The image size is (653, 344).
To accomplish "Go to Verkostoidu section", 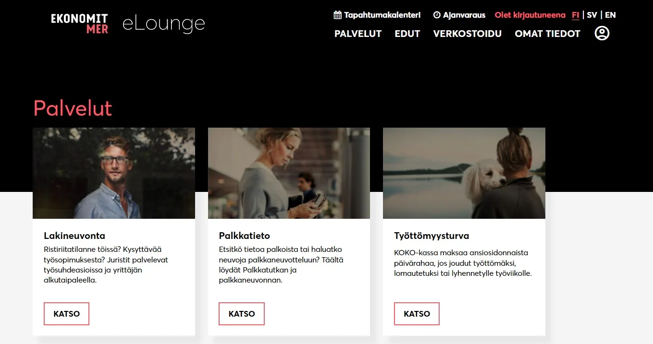I will point(467,34).
